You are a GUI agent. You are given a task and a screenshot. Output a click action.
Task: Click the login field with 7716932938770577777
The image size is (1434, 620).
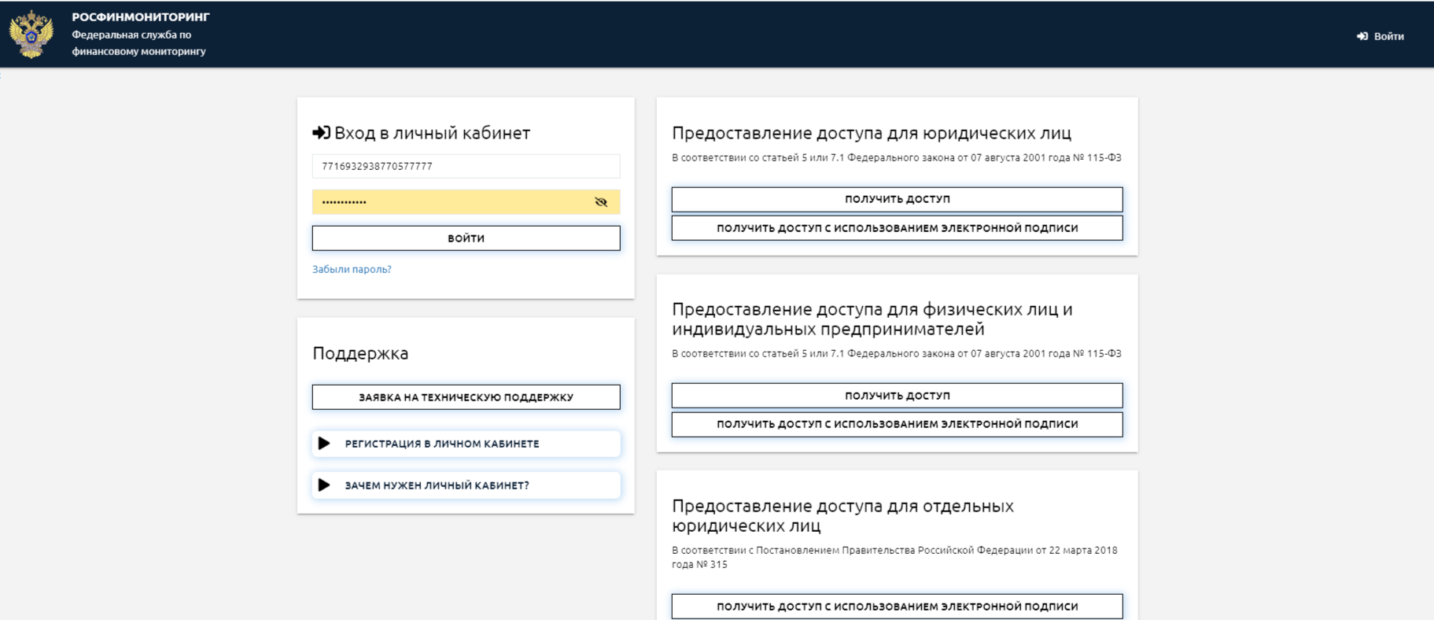[x=466, y=166]
